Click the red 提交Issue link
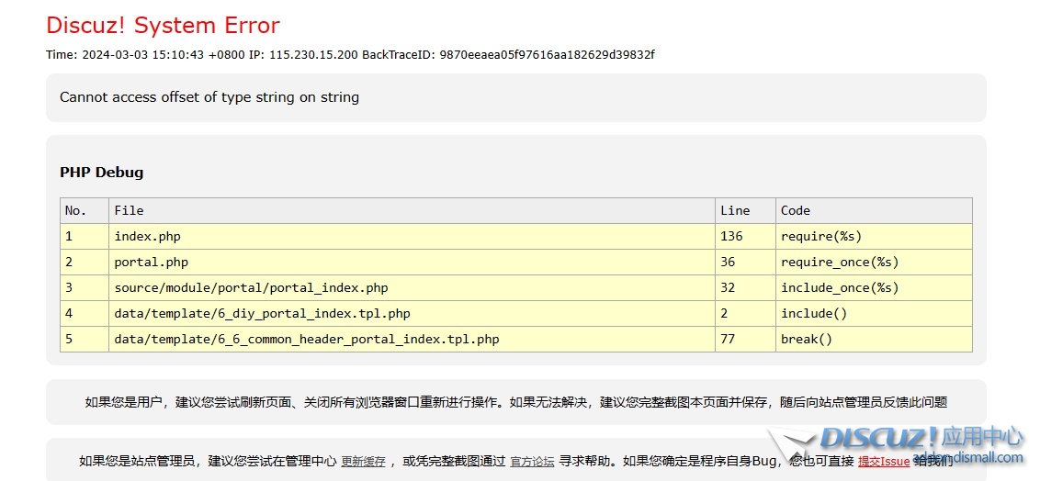Image resolution: width=1040 pixels, height=481 pixels. (x=883, y=462)
